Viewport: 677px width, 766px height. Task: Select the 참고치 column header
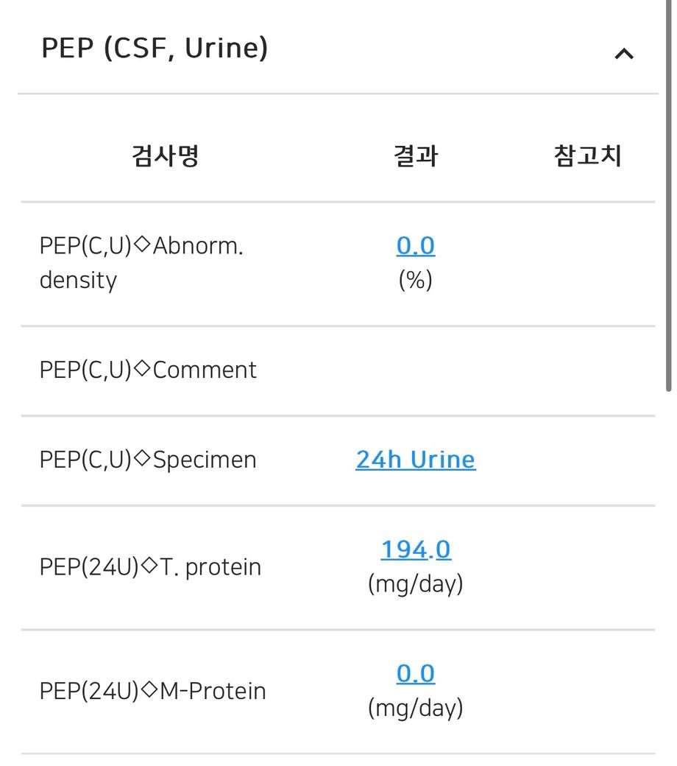(x=588, y=156)
